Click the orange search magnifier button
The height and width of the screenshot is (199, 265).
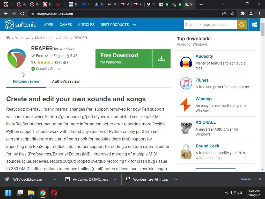pos(242,25)
